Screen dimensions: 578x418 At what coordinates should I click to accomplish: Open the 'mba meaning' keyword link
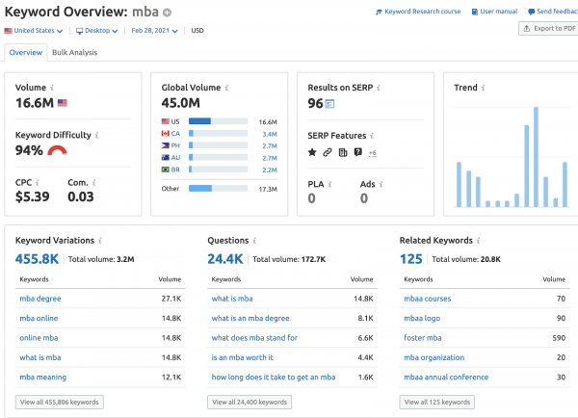click(42, 378)
